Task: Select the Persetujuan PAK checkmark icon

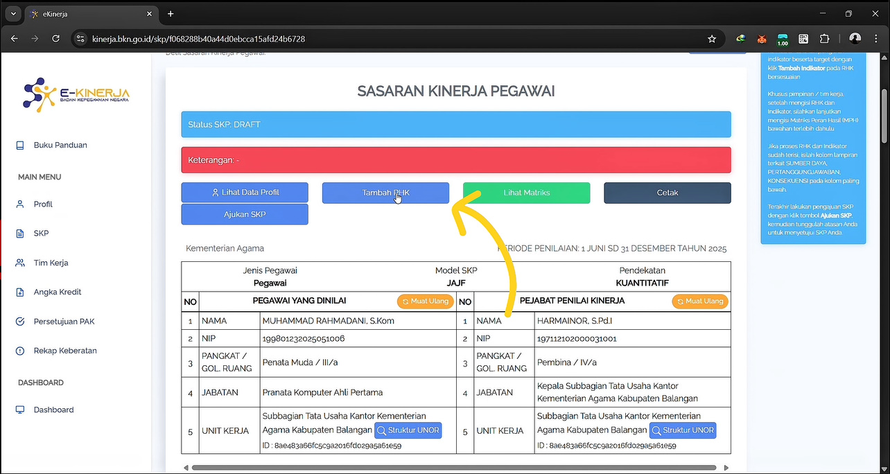Action: click(20, 321)
